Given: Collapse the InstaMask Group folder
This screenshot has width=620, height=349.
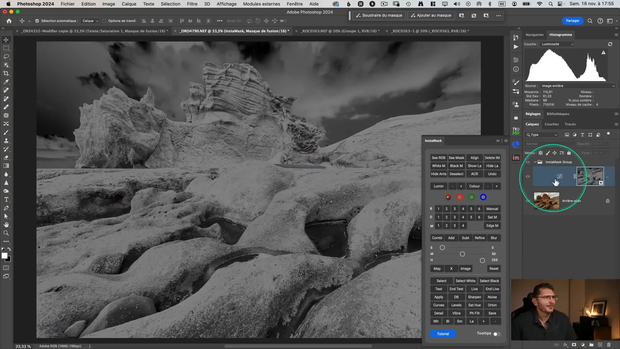Looking at the screenshot, I should (x=535, y=162).
